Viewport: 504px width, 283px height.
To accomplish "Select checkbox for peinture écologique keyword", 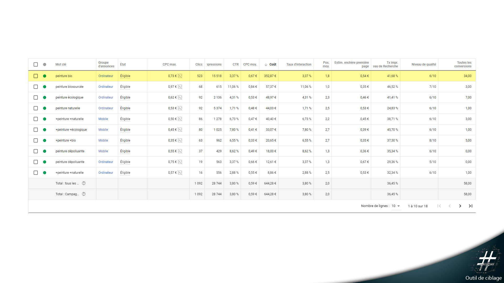I will [36, 97].
